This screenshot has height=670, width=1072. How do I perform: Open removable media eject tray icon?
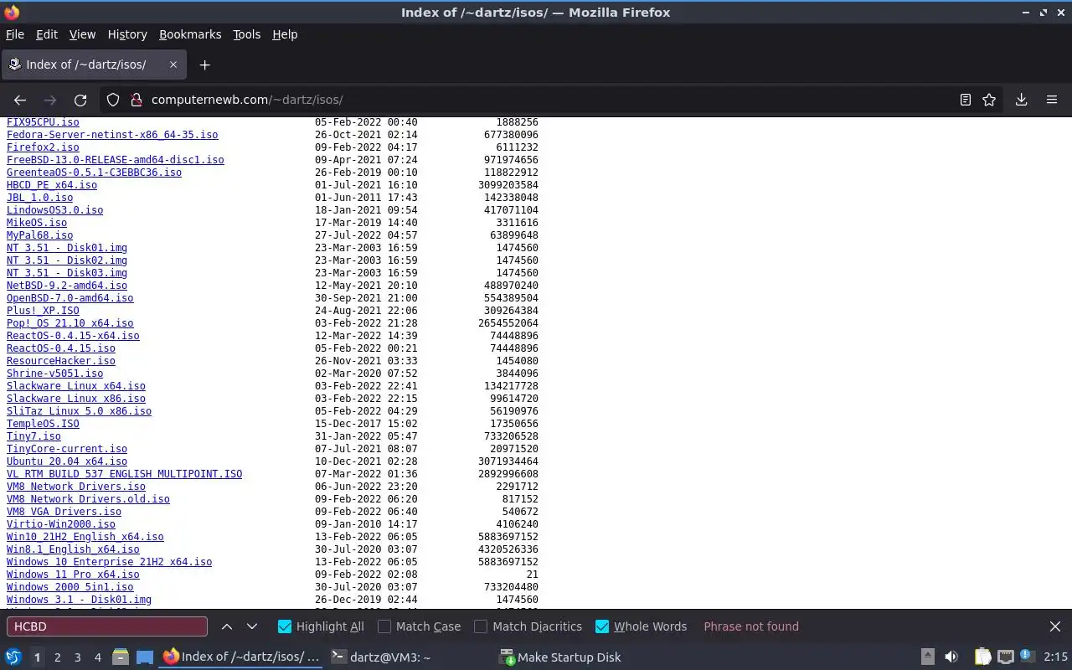click(x=928, y=657)
